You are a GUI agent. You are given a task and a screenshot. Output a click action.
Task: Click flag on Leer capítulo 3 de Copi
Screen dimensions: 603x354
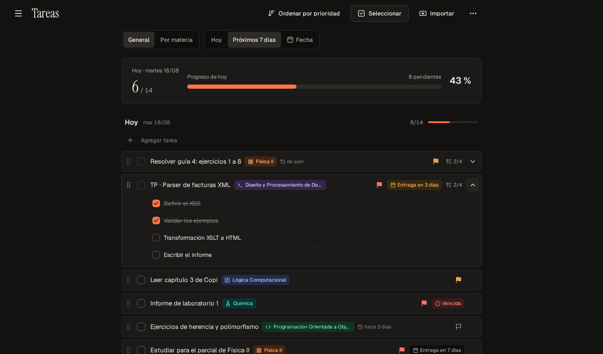pos(459,280)
